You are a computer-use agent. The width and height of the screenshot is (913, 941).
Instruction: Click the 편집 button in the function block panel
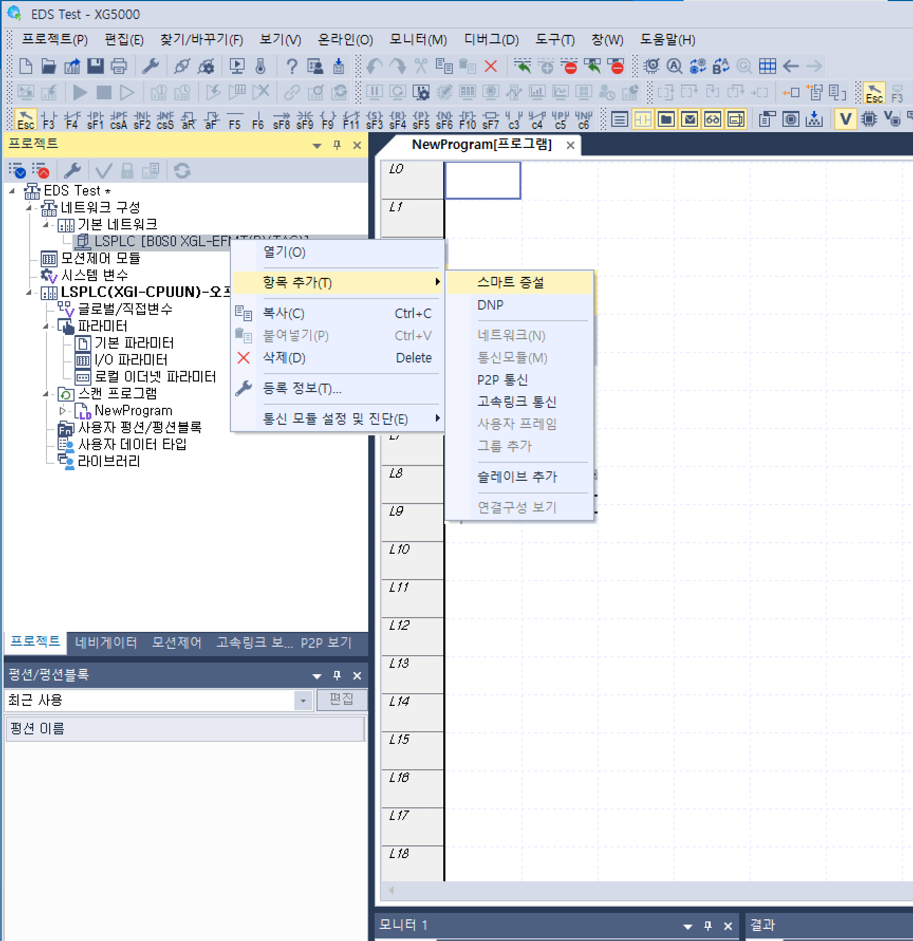[x=342, y=700]
